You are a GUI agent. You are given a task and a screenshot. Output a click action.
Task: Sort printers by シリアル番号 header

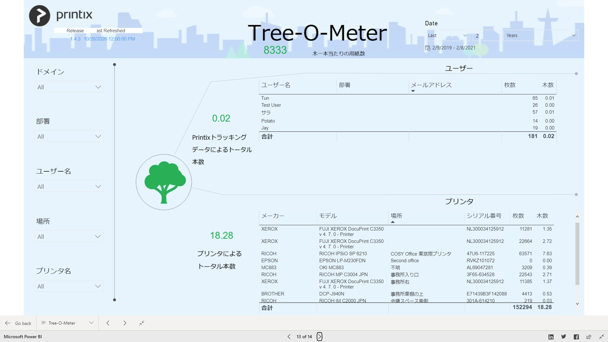click(484, 216)
